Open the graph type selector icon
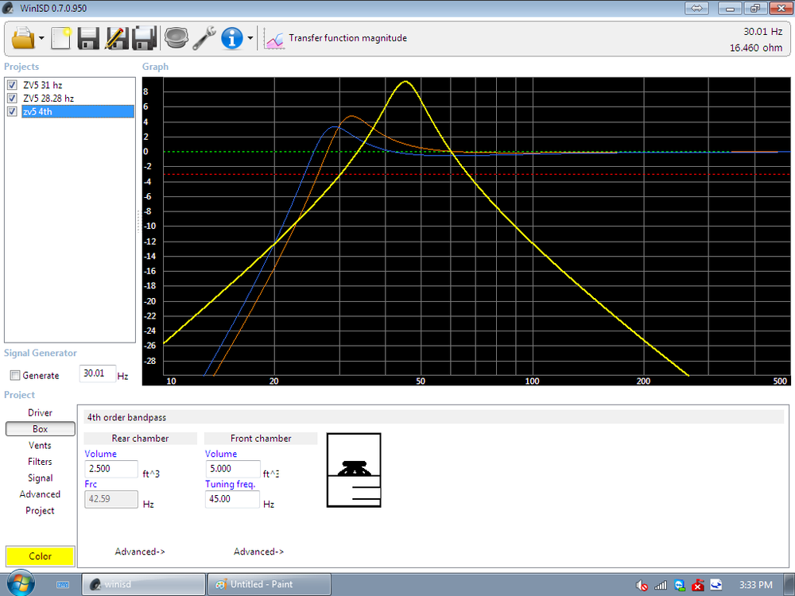 (273, 39)
